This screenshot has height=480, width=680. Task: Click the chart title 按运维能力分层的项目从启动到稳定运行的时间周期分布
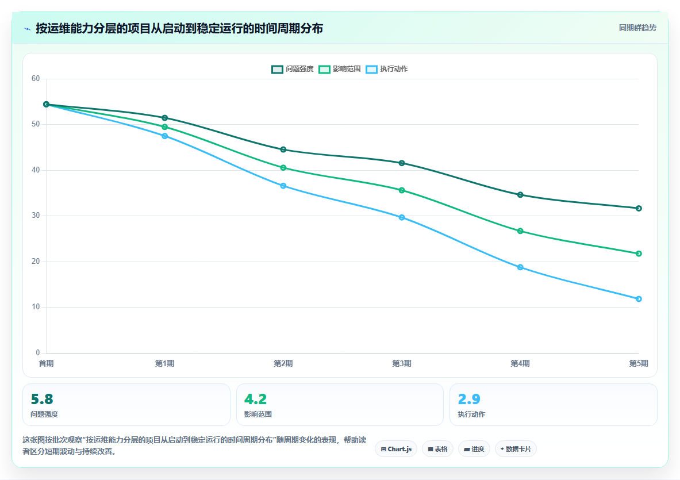[179, 29]
